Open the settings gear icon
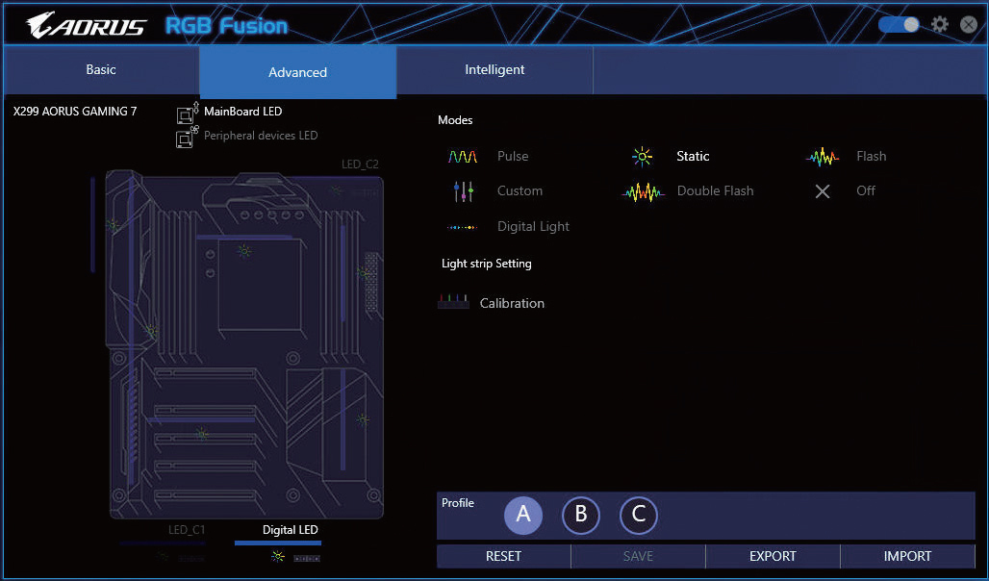The width and height of the screenshot is (989, 581). point(940,25)
